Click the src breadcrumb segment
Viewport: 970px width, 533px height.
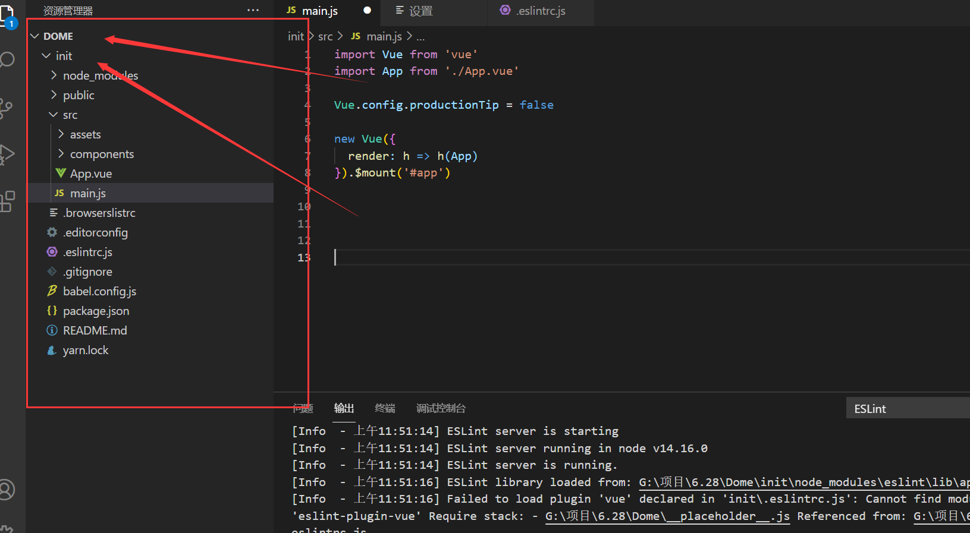point(325,36)
